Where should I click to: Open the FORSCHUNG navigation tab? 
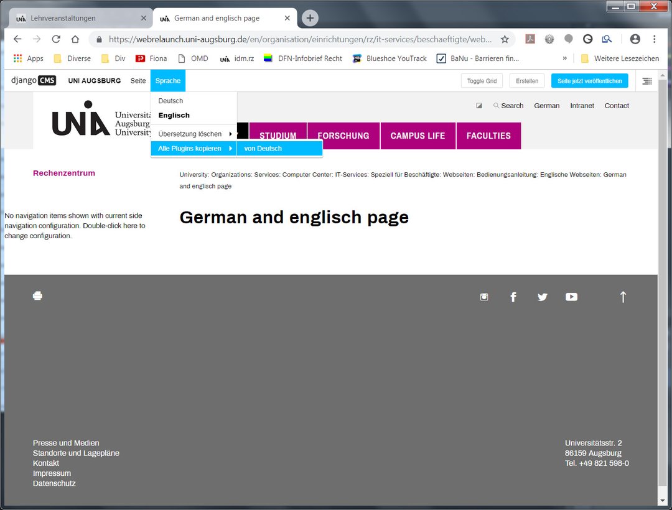click(x=343, y=136)
